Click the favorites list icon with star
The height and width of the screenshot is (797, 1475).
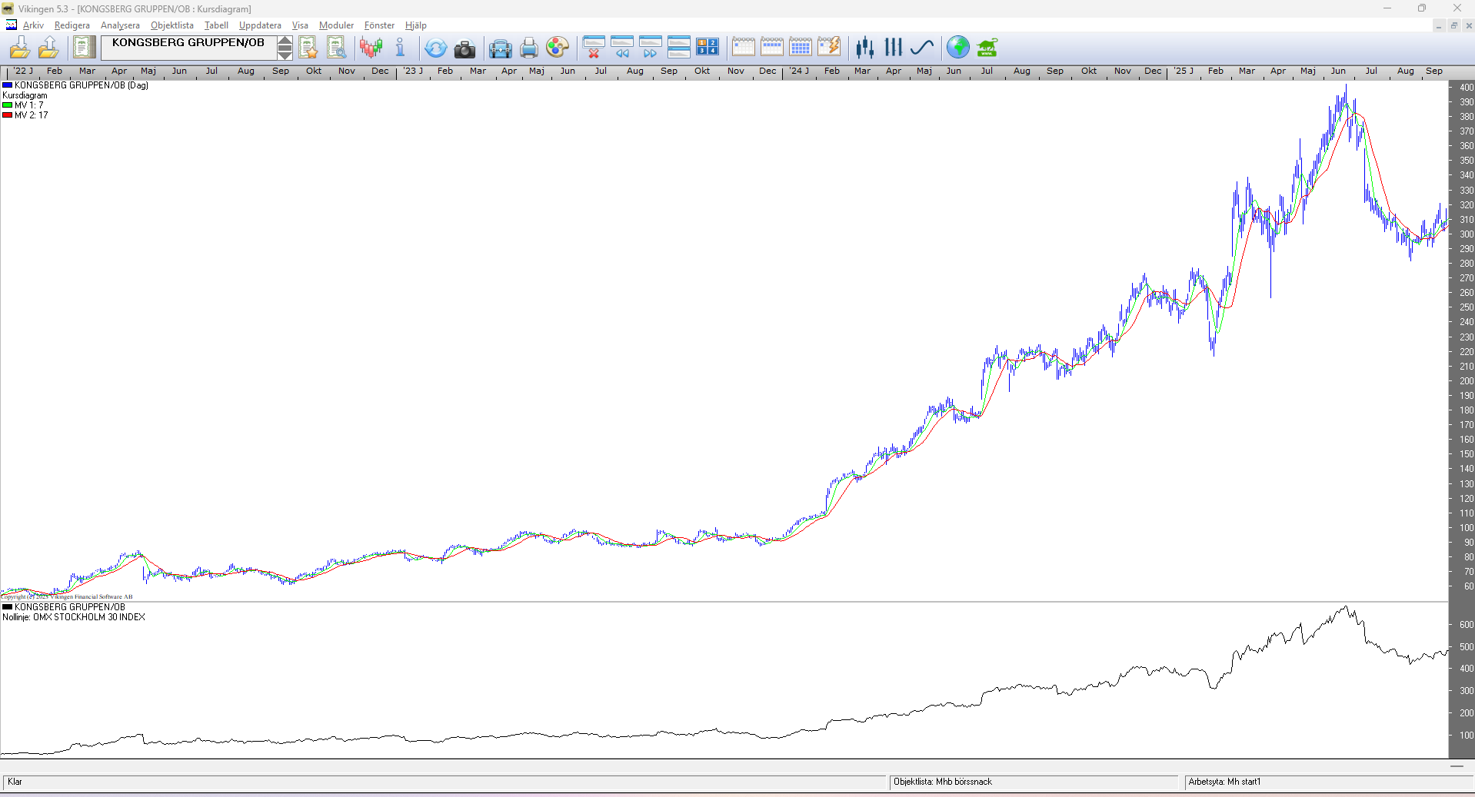point(308,48)
